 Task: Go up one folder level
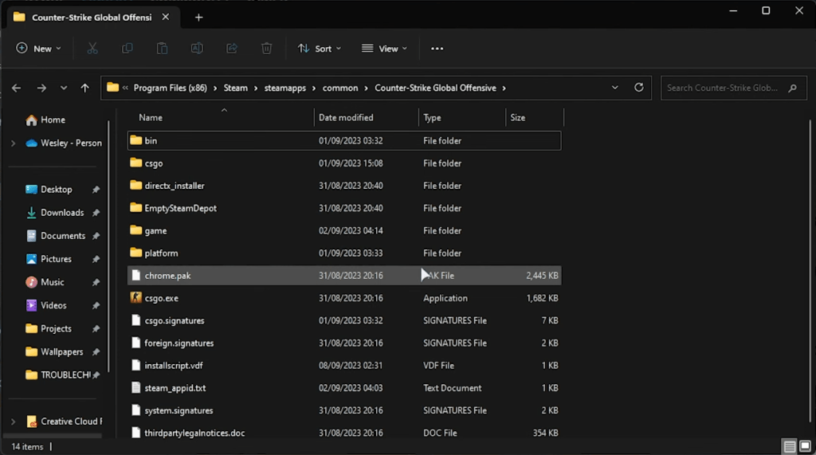(x=84, y=88)
